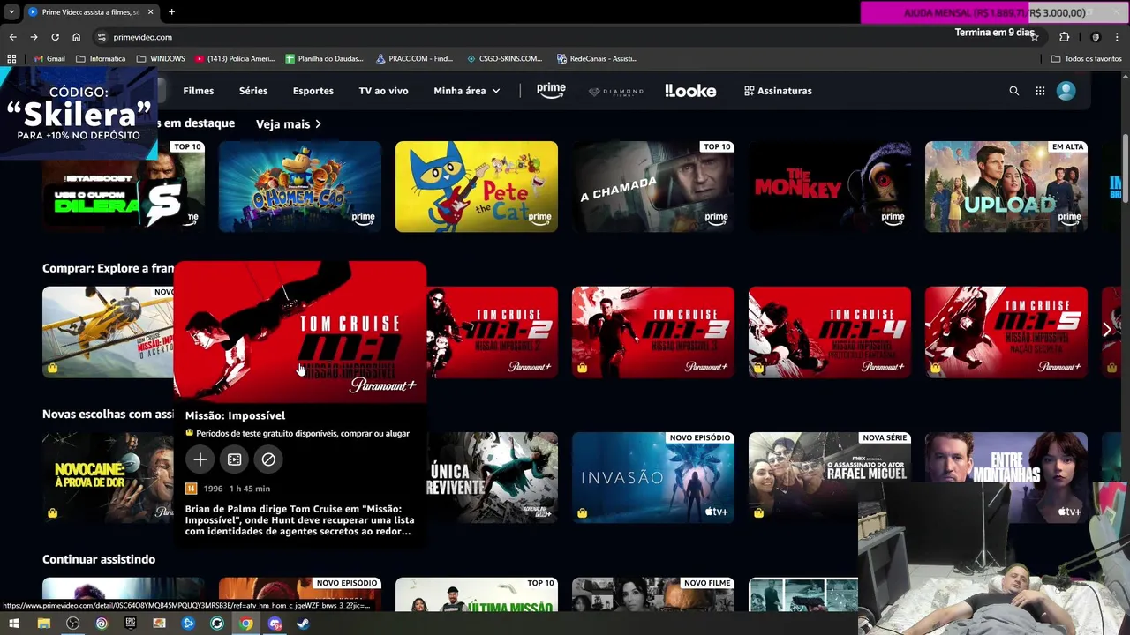Go back in the browser
The image size is (1130, 635).
tap(12, 37)
